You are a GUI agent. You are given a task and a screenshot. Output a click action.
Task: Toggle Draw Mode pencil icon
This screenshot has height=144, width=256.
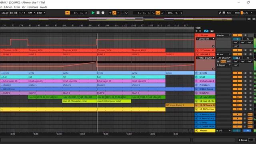point(220,13)
